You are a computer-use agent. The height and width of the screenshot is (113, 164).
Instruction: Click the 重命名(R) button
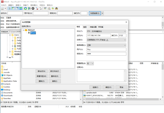(x=55, y=76)
